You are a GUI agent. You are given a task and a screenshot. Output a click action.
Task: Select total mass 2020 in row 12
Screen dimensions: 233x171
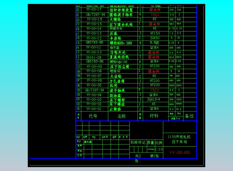(179, 57)
